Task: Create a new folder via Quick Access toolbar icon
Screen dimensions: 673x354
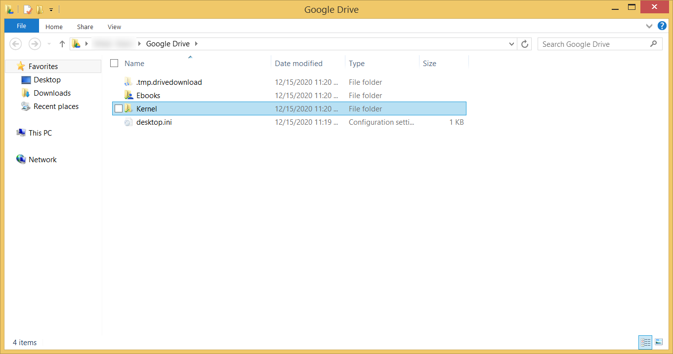Action: coord(39,9)
